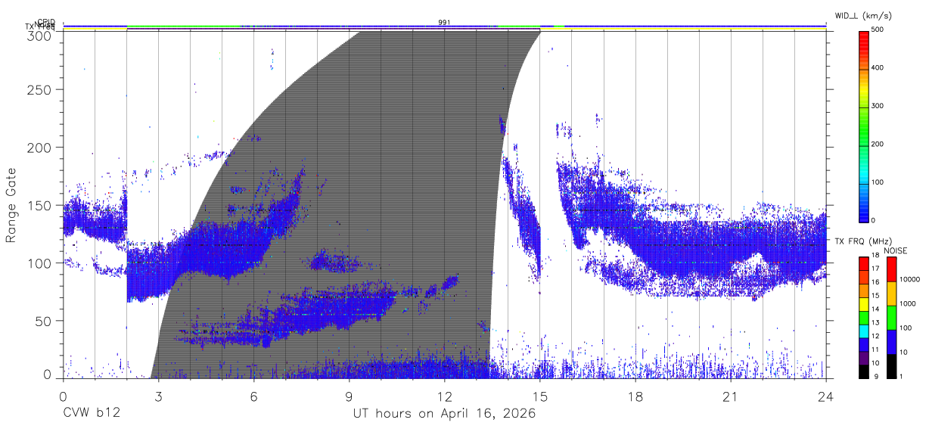Click the WID⊥ (km/s) color bar title
This screenshot has width=929, height=429.
(865, 15)
